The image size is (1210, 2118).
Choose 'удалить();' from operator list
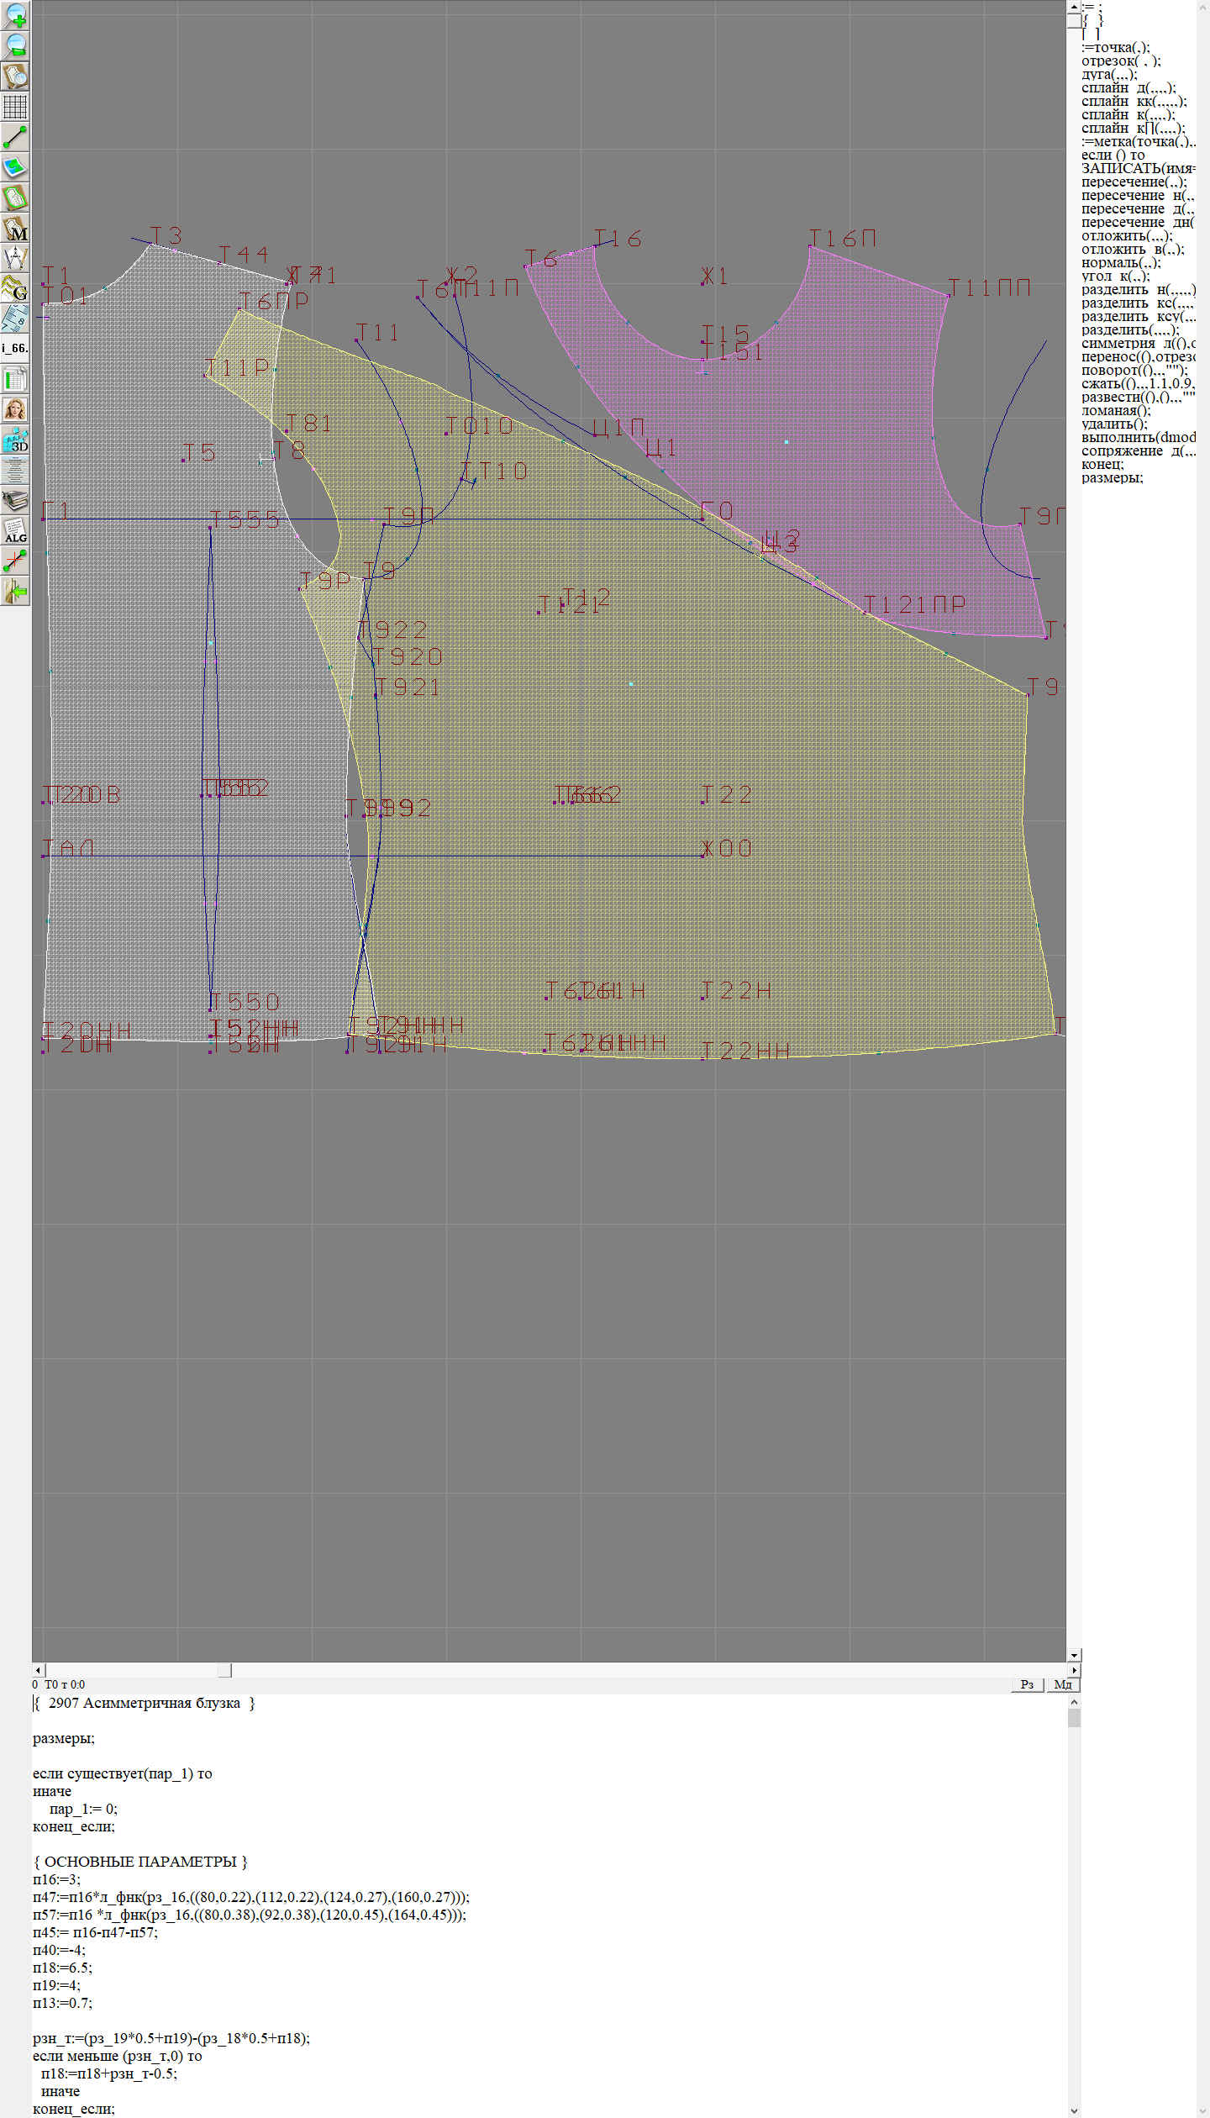click(x=1114, y=424)
